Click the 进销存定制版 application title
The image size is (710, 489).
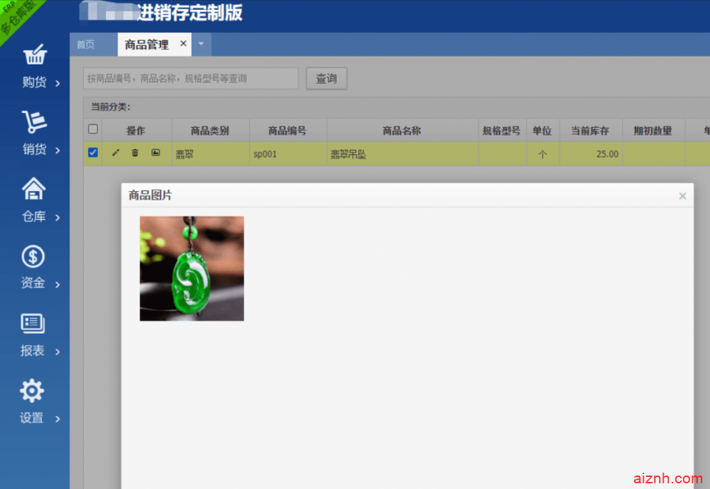pos(190,12)
